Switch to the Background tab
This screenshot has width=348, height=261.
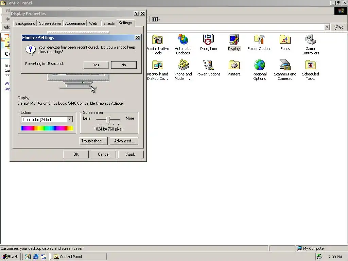[25, 23]
